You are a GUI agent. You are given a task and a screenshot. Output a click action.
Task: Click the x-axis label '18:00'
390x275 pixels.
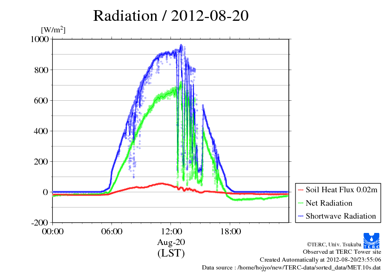(x=231, y=232)
